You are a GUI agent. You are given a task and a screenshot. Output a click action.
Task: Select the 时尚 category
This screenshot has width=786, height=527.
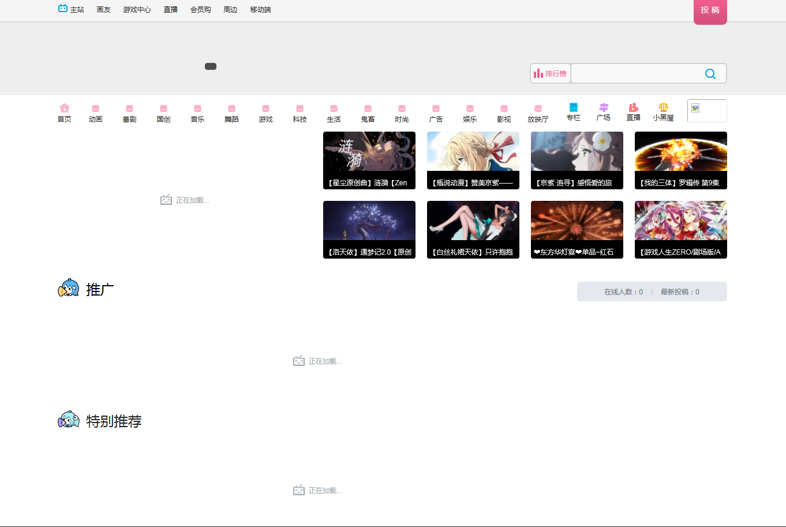(x=402, y=114)
